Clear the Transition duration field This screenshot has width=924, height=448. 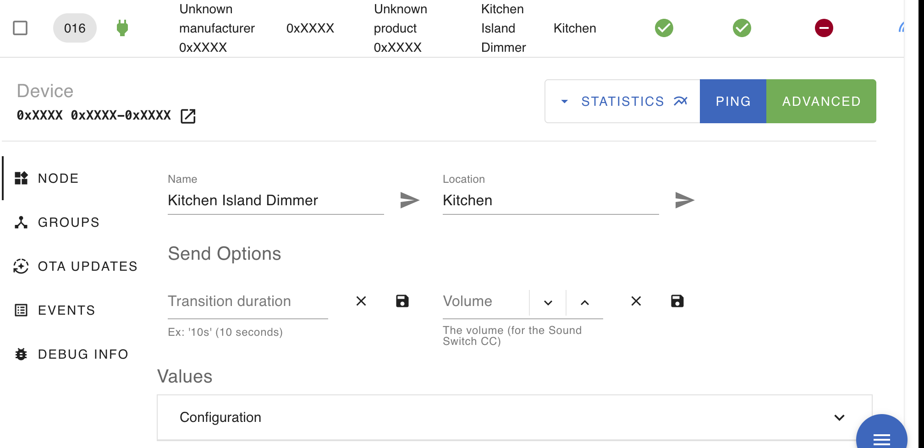[x=361, y=301]
